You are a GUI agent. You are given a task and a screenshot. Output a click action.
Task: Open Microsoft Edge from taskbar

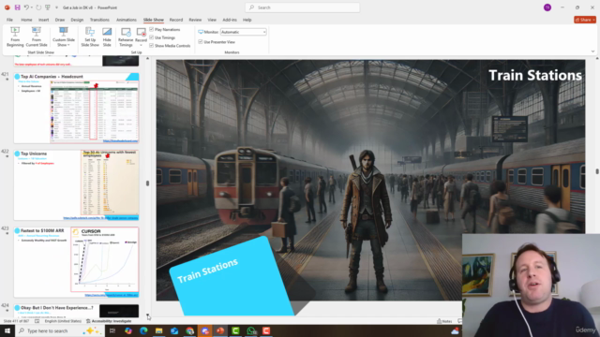click(143, 330)
